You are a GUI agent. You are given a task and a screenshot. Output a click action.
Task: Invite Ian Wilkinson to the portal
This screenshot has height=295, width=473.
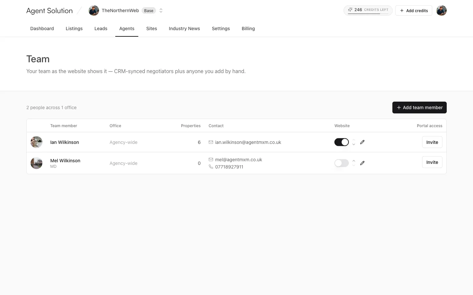coord(432,142)
